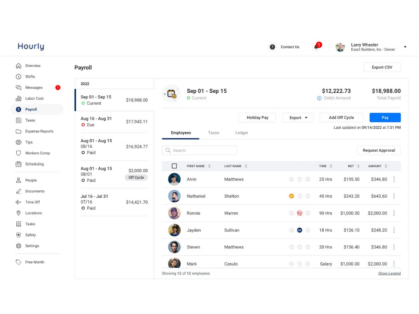Open row options for Ronnie Warren
The image size is (419, 314).
394,213
